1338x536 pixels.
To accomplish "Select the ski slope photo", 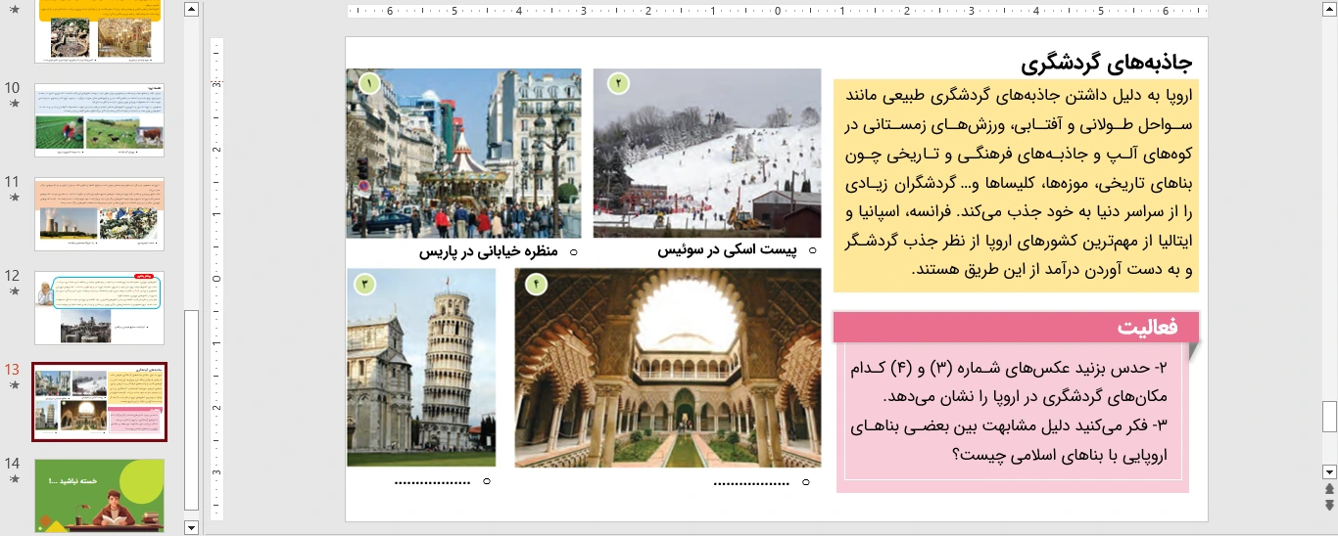I will click(707, 153).
